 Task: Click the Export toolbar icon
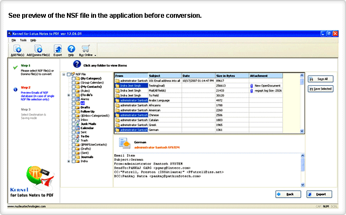click(58, 48)
